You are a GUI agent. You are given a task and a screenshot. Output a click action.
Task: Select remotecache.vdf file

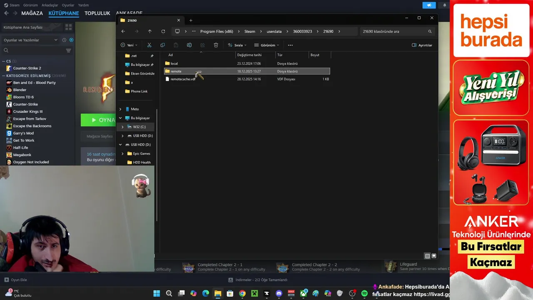tap(247, 79)
